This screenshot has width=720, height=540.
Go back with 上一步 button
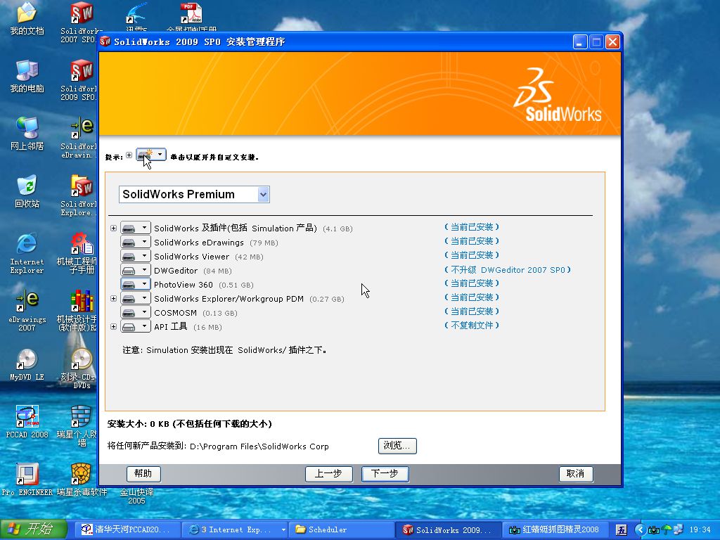click(329, 473)
